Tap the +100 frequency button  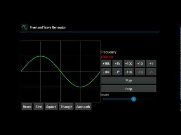tap(129, 64)
